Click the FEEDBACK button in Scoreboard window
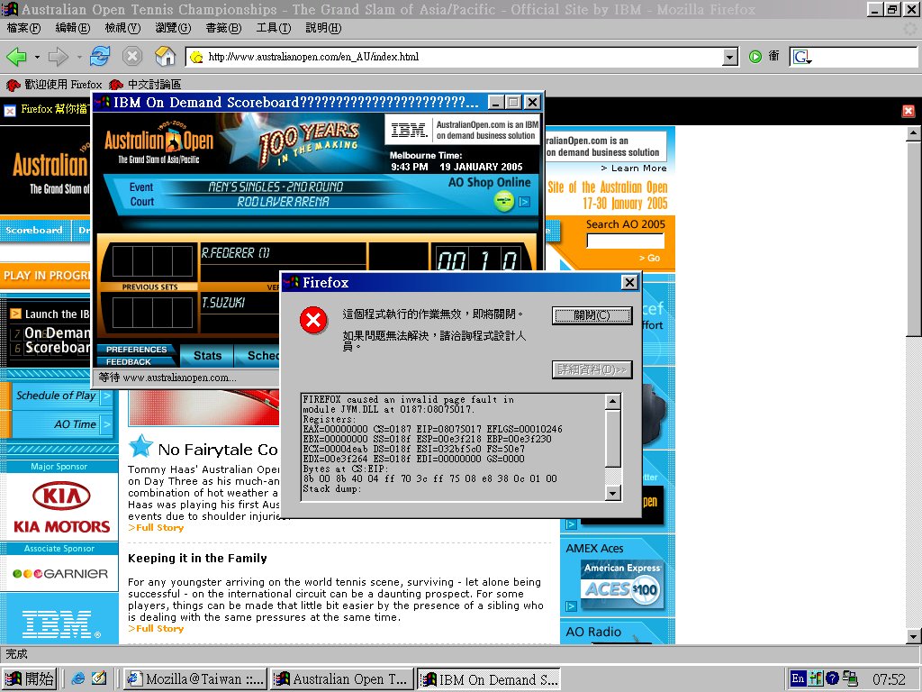922x692 pixels. [128, 362]
